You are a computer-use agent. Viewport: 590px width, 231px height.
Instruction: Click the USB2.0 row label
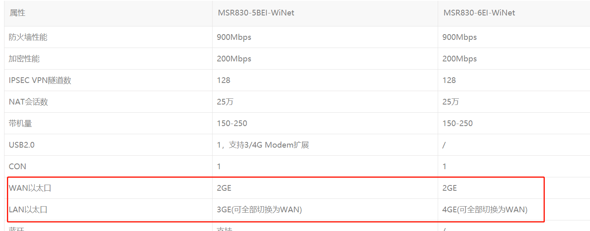click(22, 145)
